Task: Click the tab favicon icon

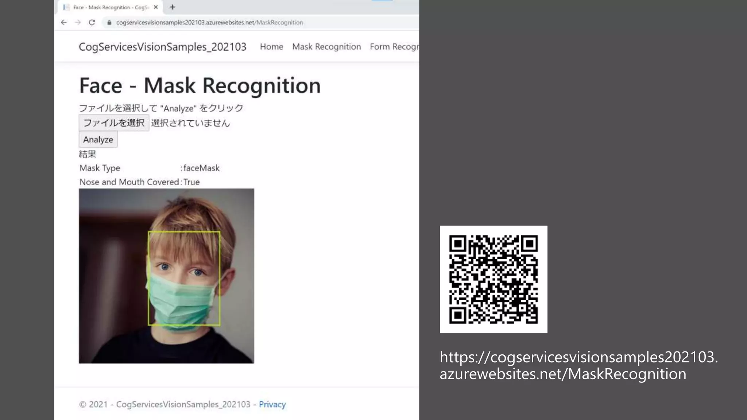Action: click(x=66, y=7)
